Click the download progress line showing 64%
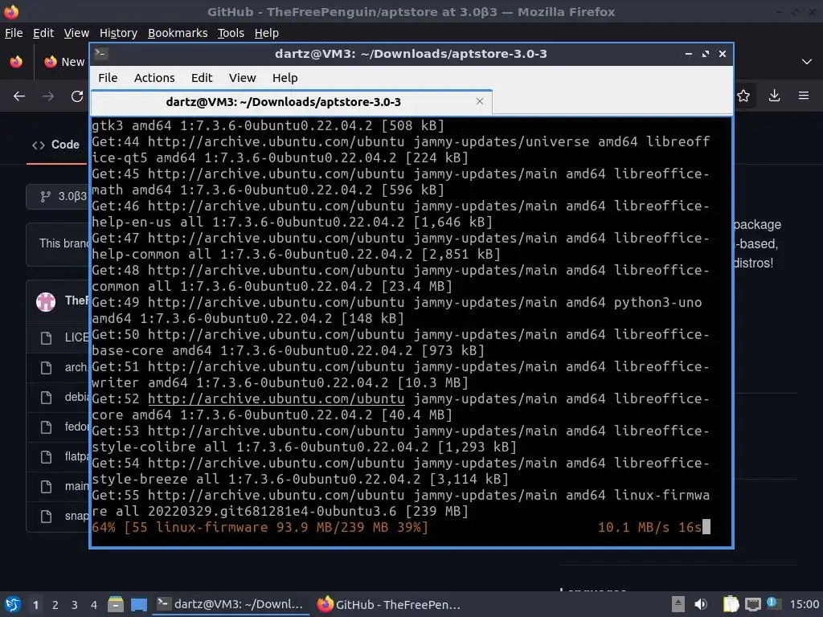 401,527
